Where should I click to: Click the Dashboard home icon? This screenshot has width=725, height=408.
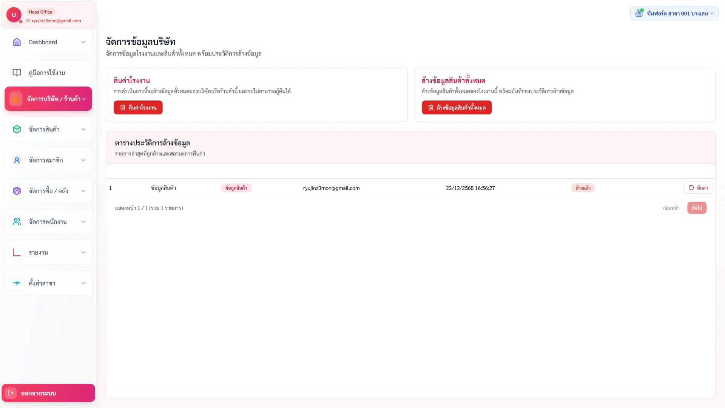[17, 42]
